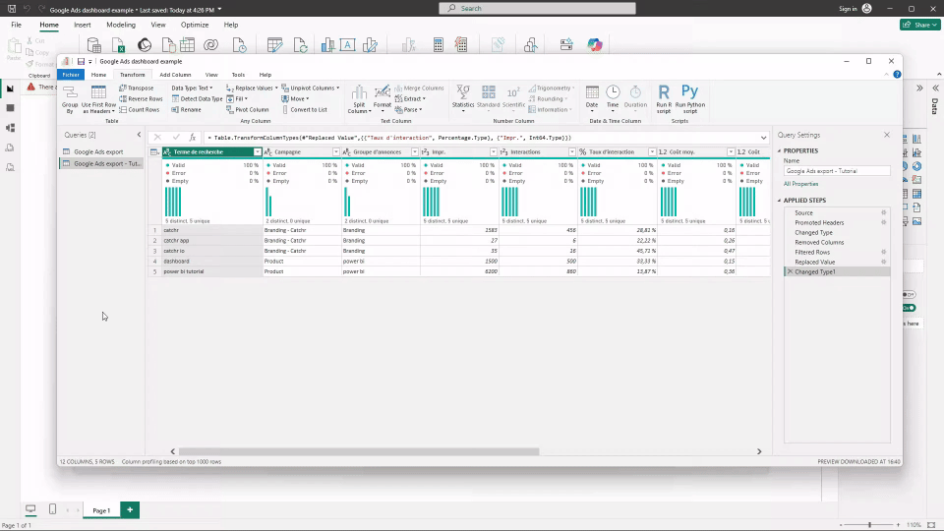Open filter dropdown for Campagne column
This screenshot has height=531, width=944.
pos(336,151)
